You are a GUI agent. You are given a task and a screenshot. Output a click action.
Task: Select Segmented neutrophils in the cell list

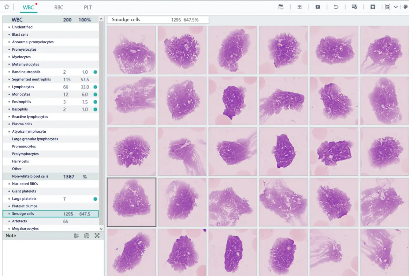tap(31, 79)
